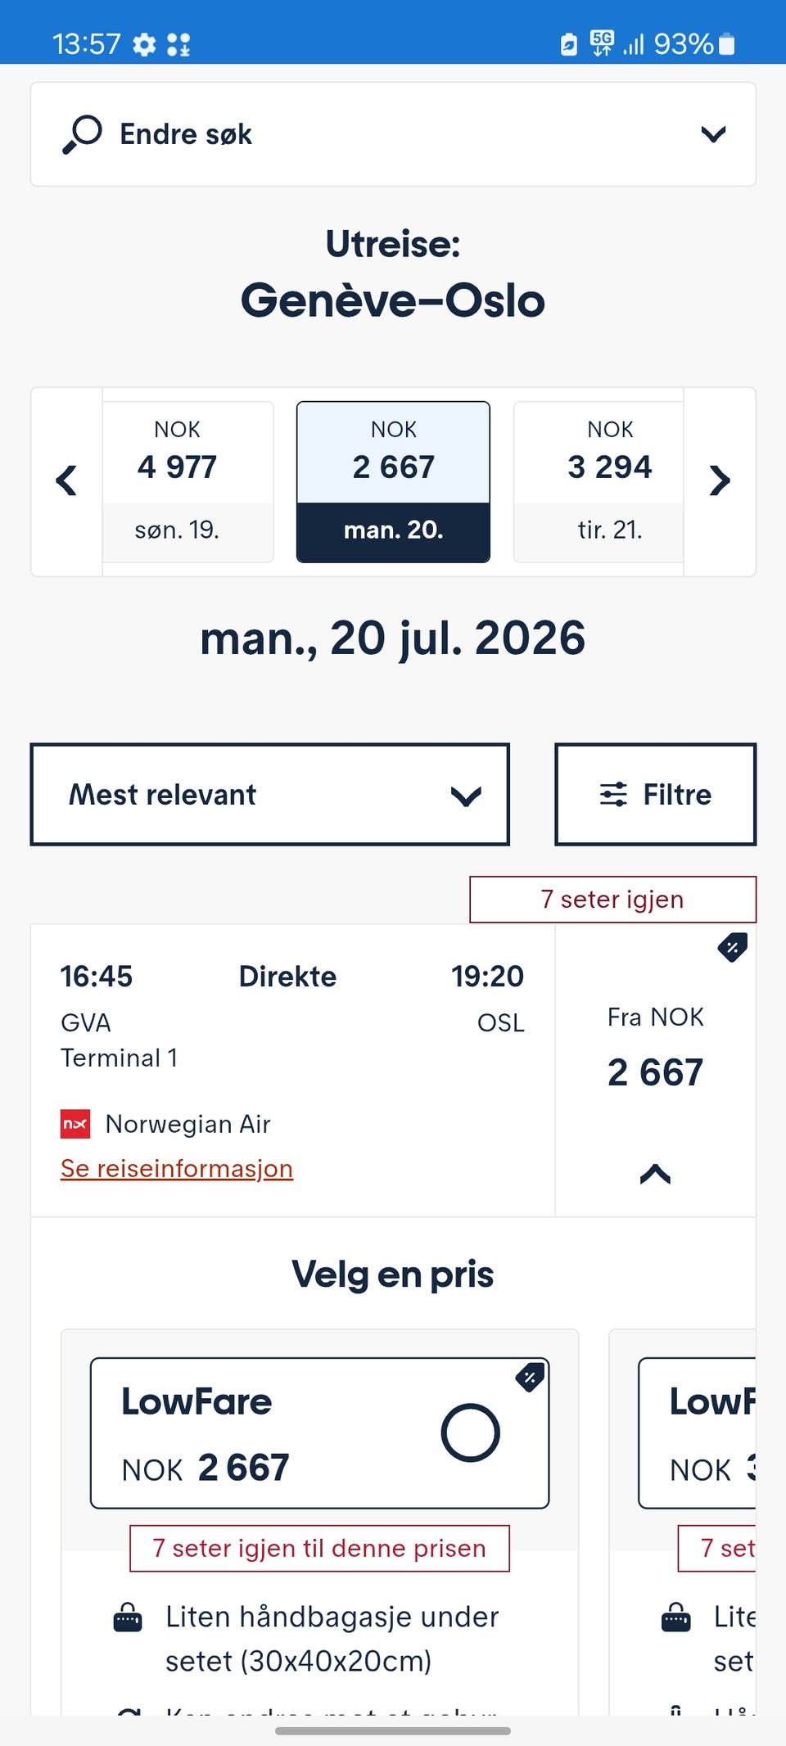
Task: Tap the filter sliders icon in Filtre
Action: (x=613, y=794)
